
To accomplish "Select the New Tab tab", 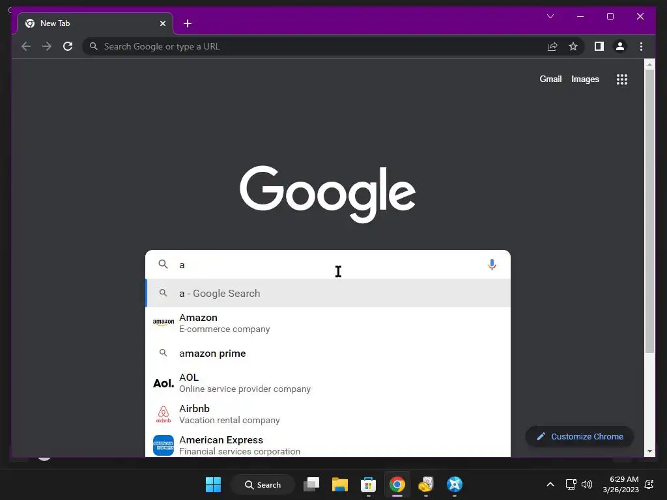I will coord(95,23).
